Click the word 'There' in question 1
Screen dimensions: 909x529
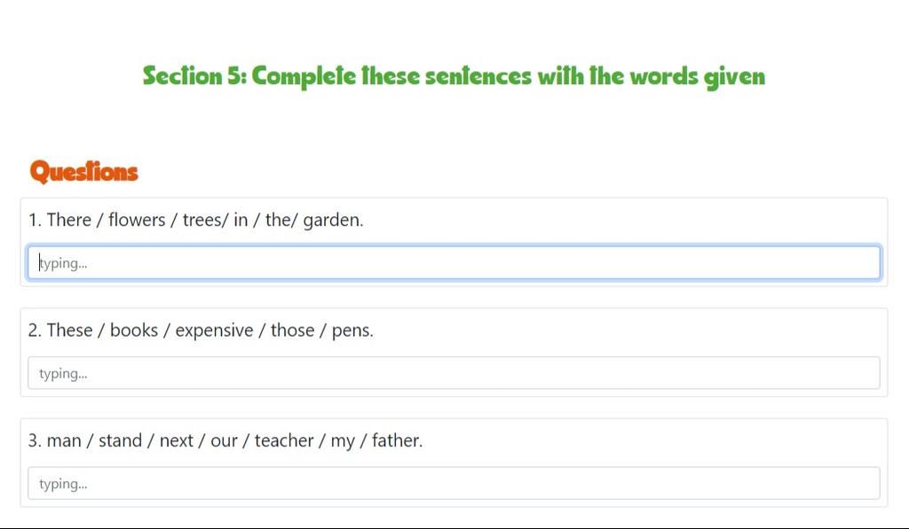[69, 220]
